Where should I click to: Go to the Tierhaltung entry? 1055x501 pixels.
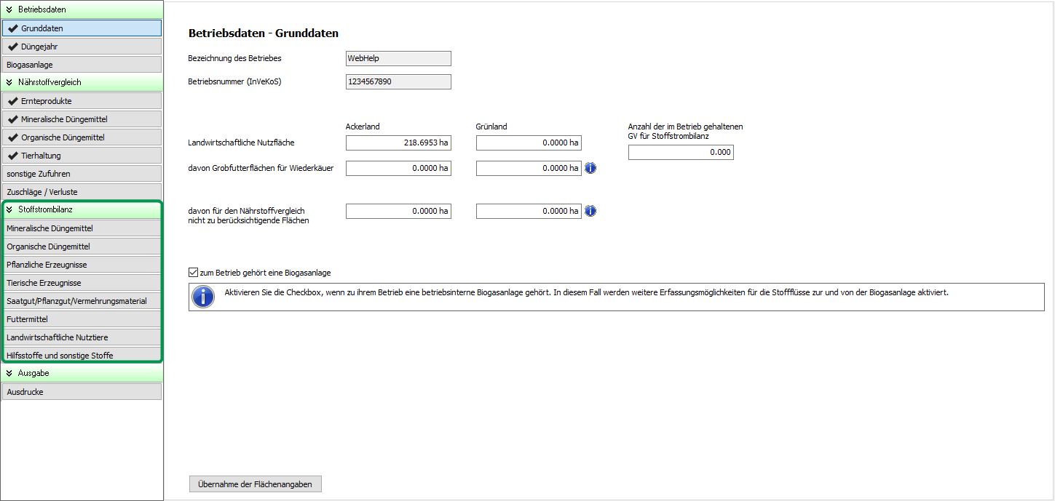(82, 156)
